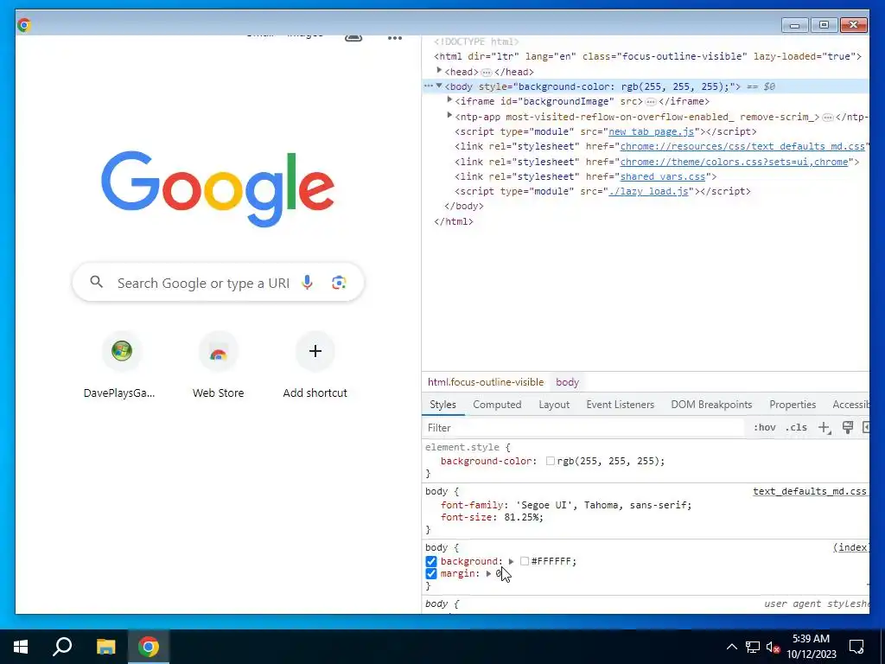The image size is (885, 664).
Task: Open the DOM Breakpoints tab
Action: (x=711, y=405)
